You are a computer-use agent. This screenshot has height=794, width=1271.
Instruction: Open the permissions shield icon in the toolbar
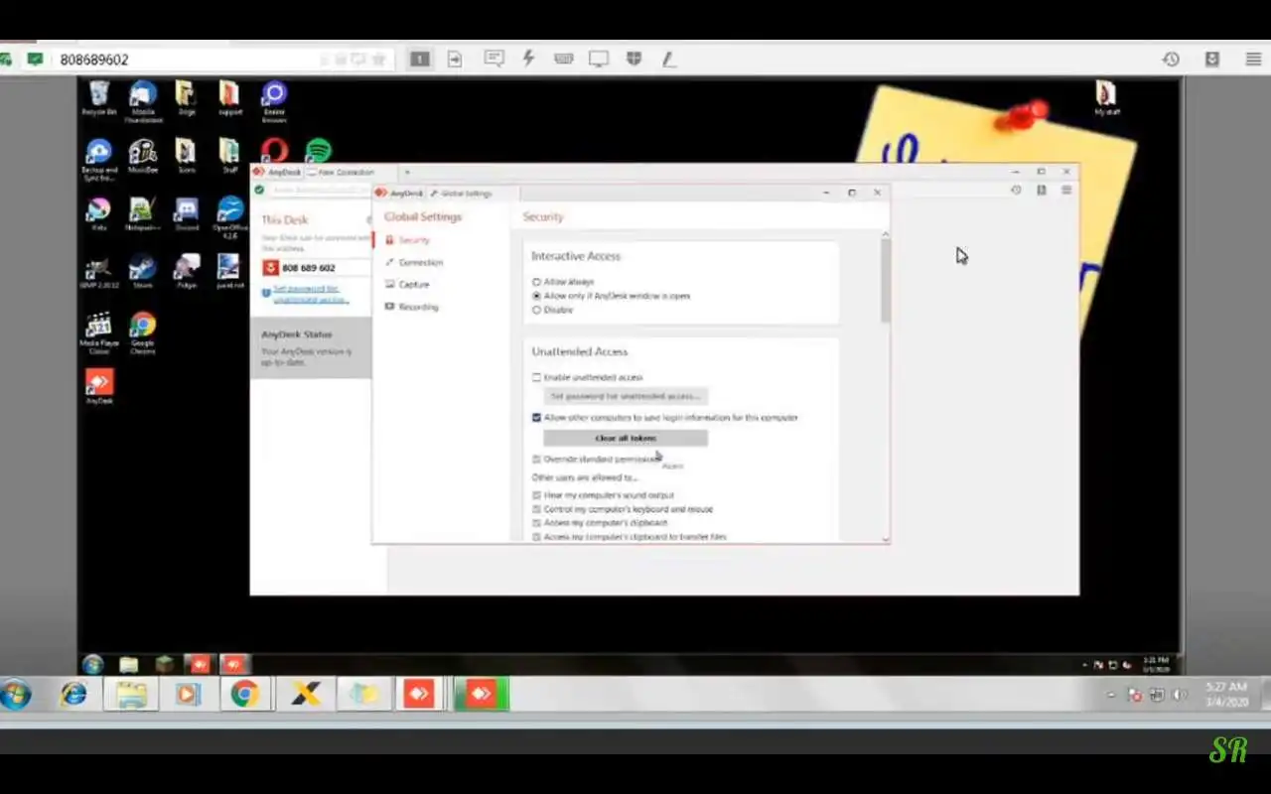pyautogui.click(x=634, y=59)
